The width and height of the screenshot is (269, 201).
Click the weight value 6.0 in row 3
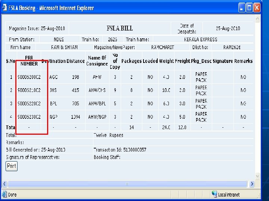point(166,103)
